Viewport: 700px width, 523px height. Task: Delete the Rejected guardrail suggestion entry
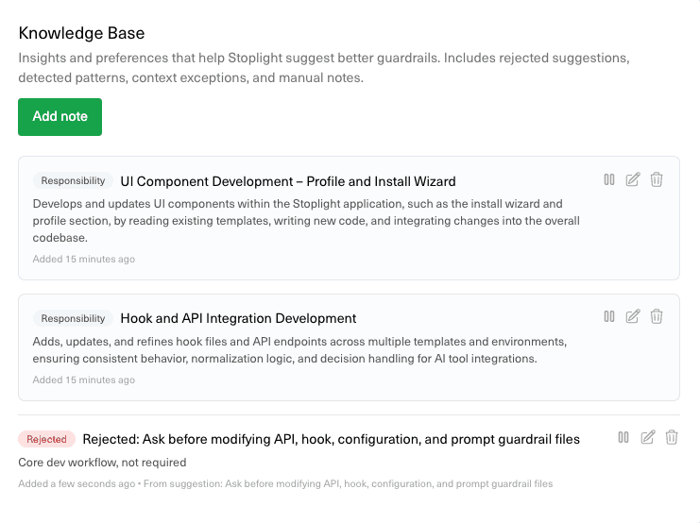tap(672, 437)
